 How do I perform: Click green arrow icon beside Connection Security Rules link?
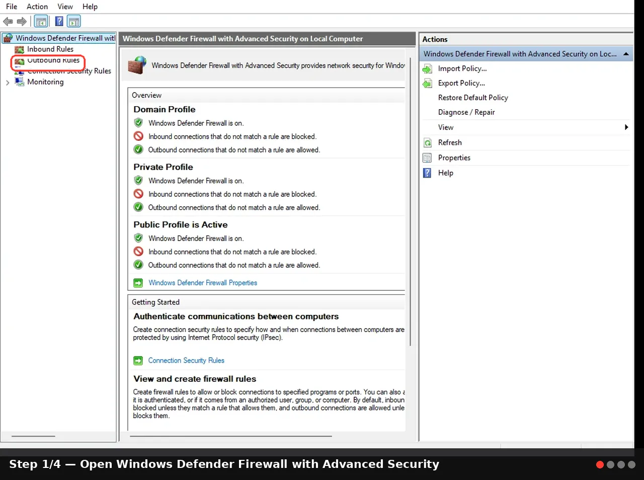point(138,361)
